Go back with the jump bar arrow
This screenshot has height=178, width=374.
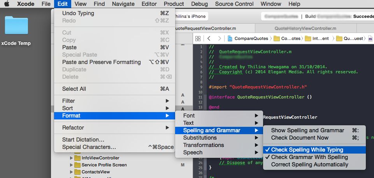tap(209, 38)
